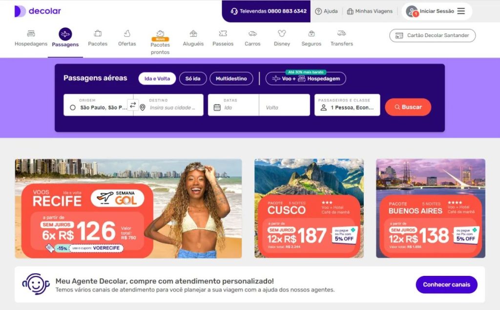The width and height of the screenshot is (500, 310).
Task: Click the Destino city input field
Action: pos(171,105)
